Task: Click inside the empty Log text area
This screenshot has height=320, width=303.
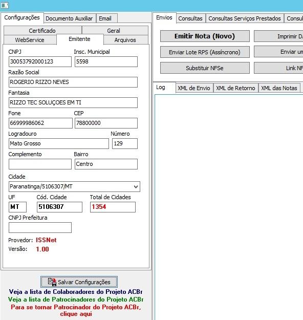Action: tap(229, 207)
